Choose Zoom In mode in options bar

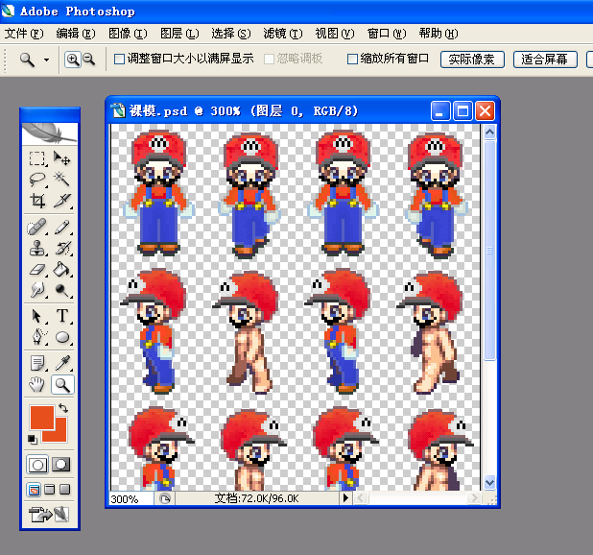[73, 60]
